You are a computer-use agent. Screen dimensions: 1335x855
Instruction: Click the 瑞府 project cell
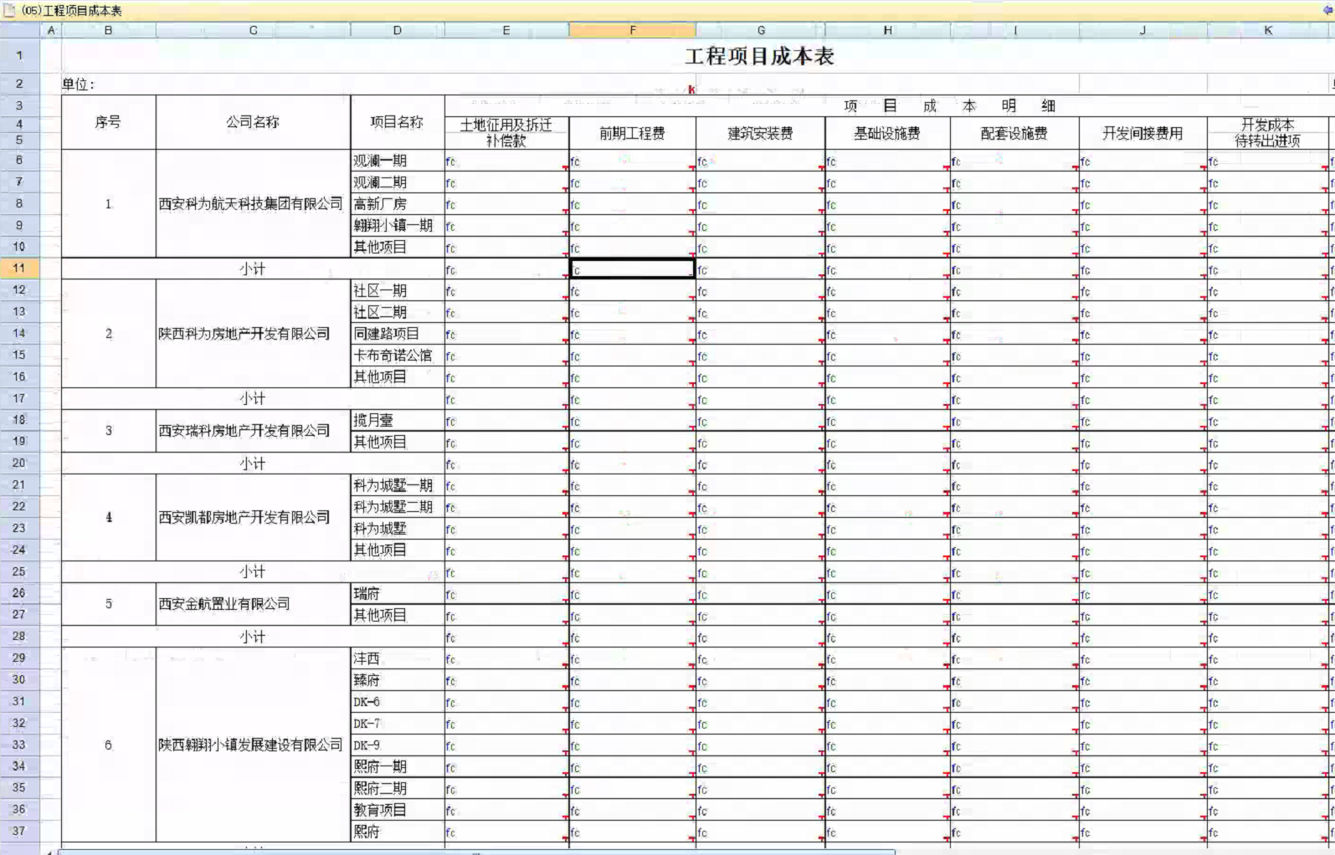click(398, 593)
